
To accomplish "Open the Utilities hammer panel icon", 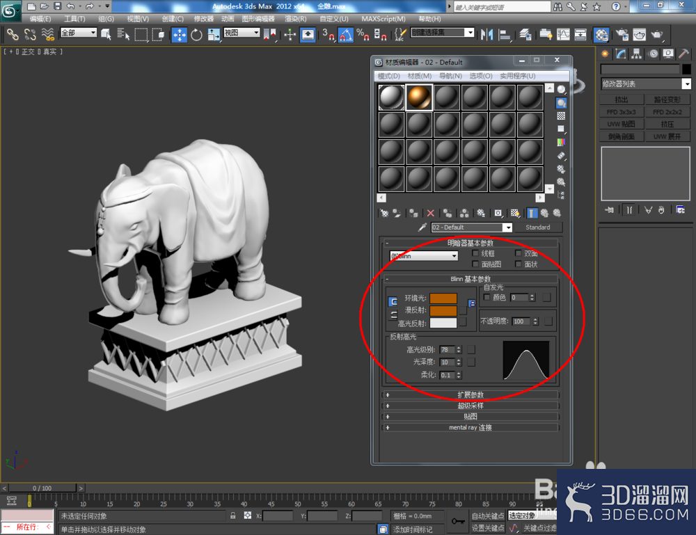I will (x=683, y=54).
